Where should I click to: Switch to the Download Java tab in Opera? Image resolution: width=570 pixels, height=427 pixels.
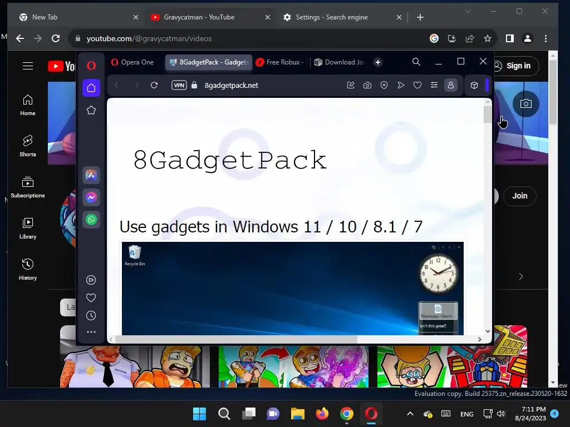coord(340,62)
